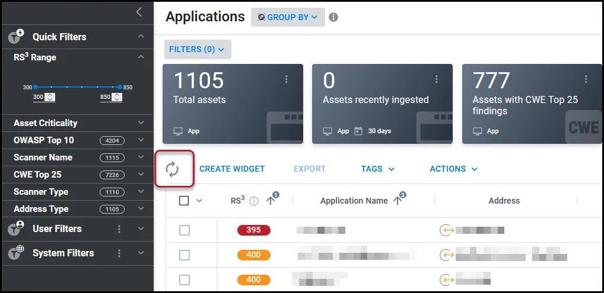Viewport: 604px width, 293px height.
Task: Open User Filters three-dot menu
Action: coord(119,229)
